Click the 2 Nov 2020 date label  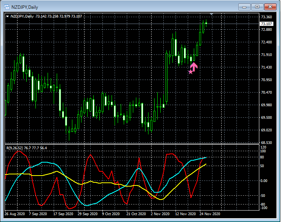point(160,214)
